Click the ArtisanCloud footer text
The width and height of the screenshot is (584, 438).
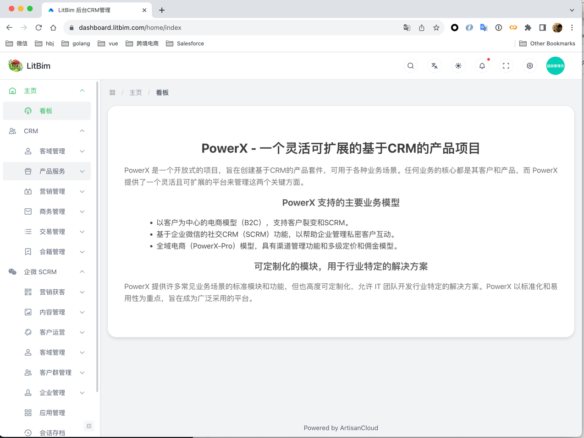tap(359, 428)
